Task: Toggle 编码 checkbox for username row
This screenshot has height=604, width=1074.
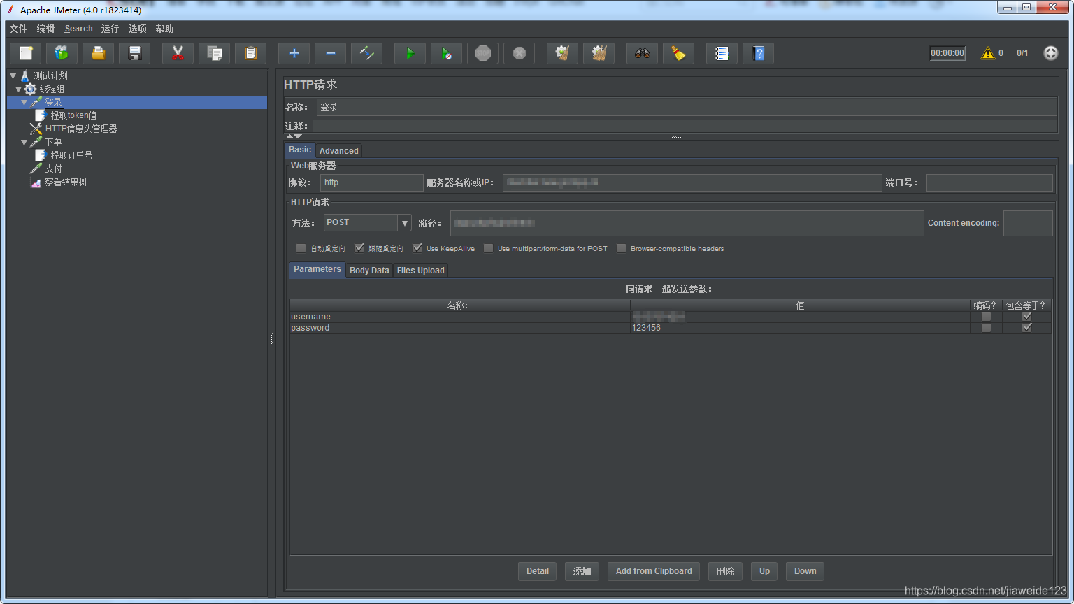Action: tap(986, 317)
